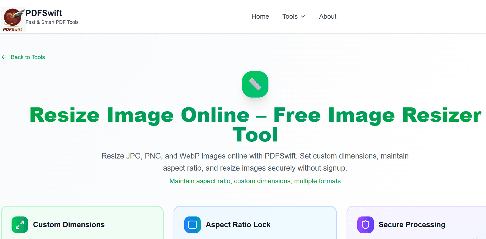Viewport: 486px width, 239px height.
Task: Follow the Back to Tools link
Action: coord(23,57)
